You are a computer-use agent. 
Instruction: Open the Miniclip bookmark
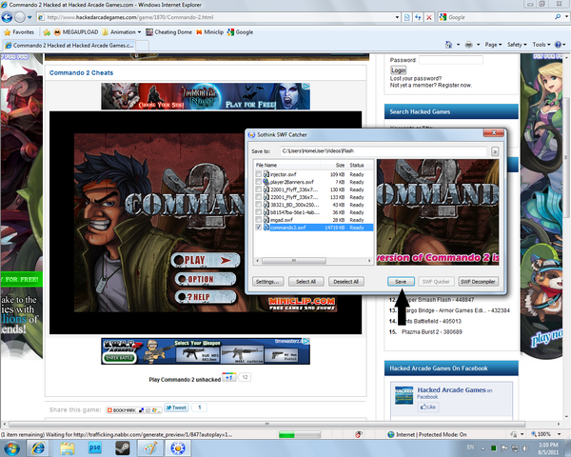point(209,32)
